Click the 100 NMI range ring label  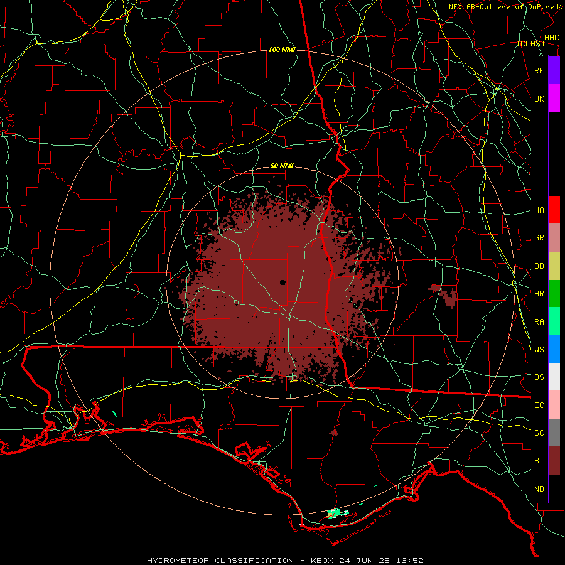pos(282,50)
